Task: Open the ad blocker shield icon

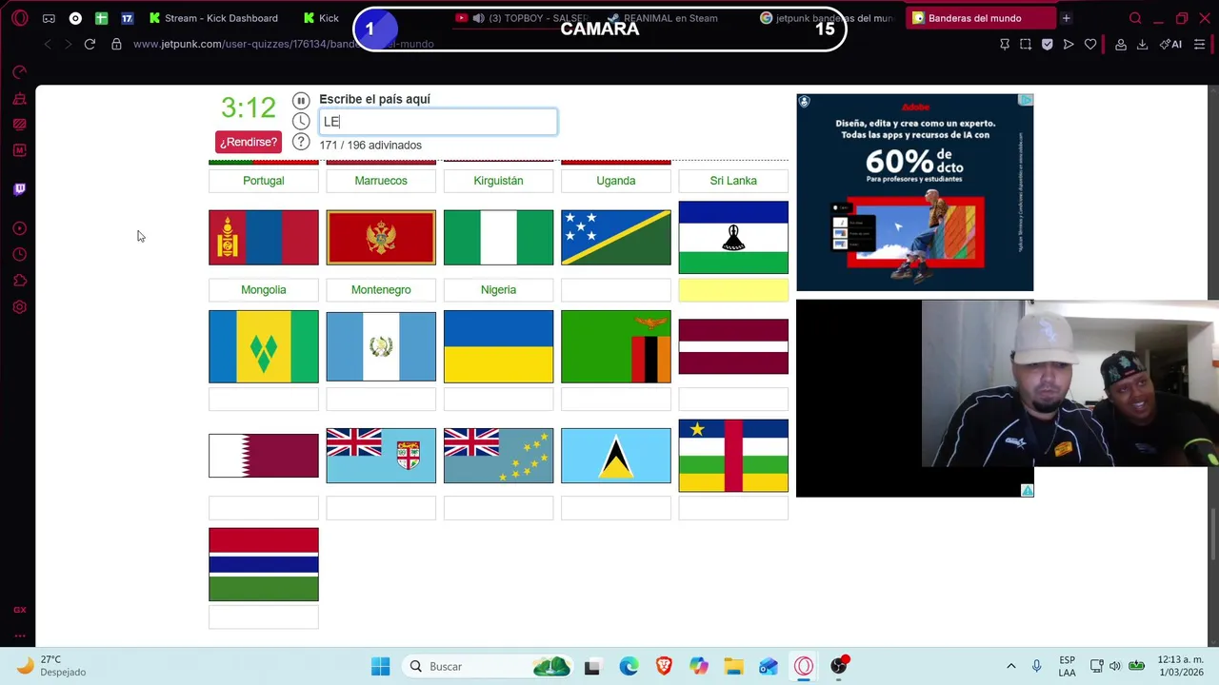Action: [x=1048, y=44]
